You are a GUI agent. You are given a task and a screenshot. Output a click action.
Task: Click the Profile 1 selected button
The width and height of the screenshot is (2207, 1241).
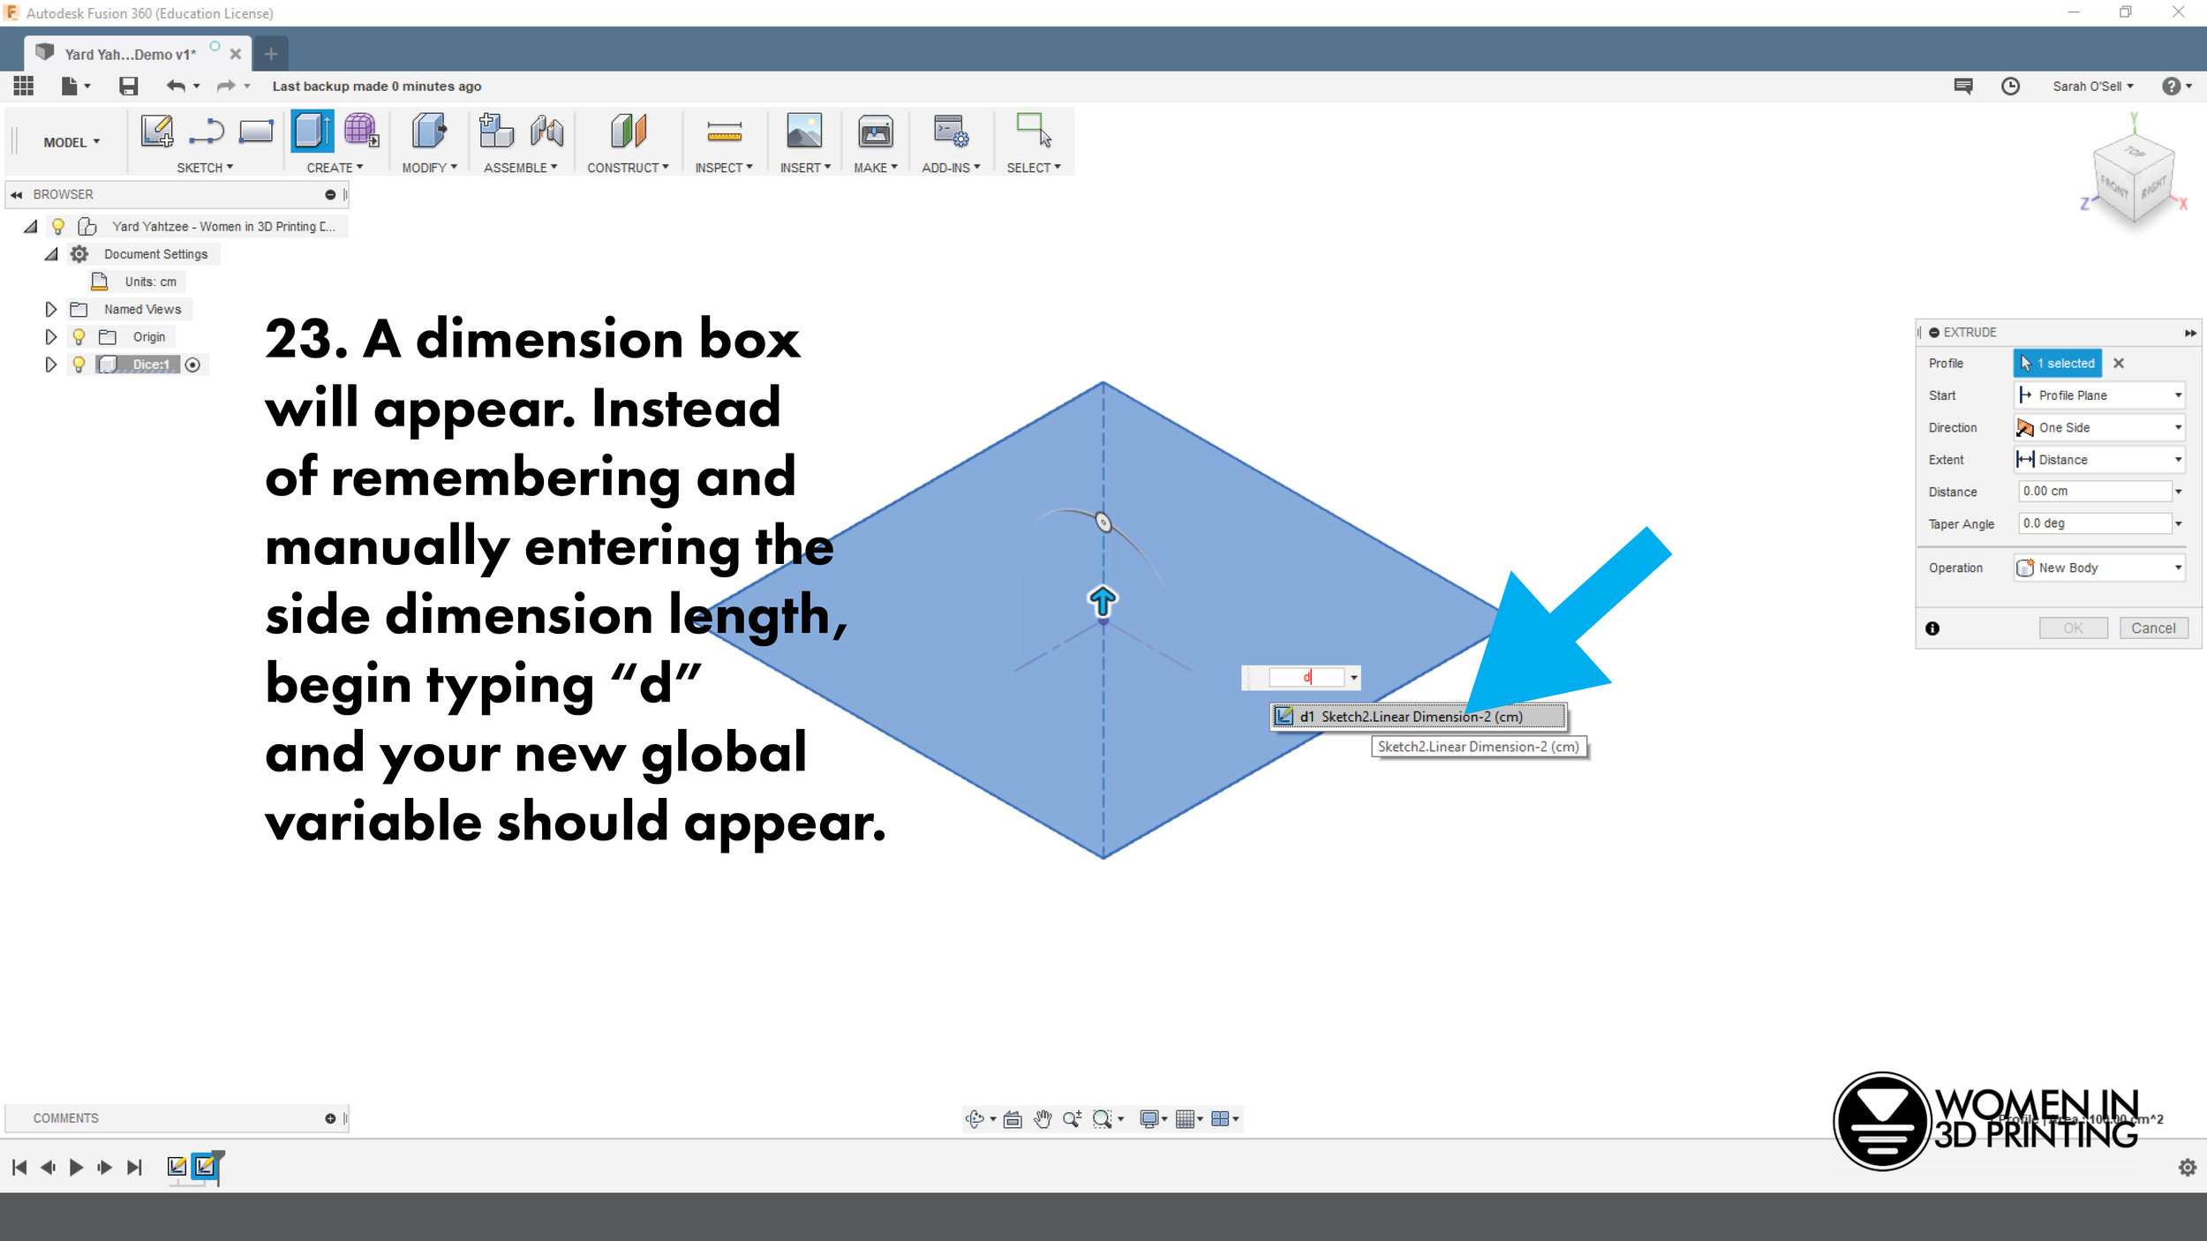[2058, 363]
